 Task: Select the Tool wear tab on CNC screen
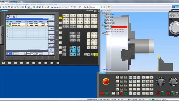click(x=15, y=54)
